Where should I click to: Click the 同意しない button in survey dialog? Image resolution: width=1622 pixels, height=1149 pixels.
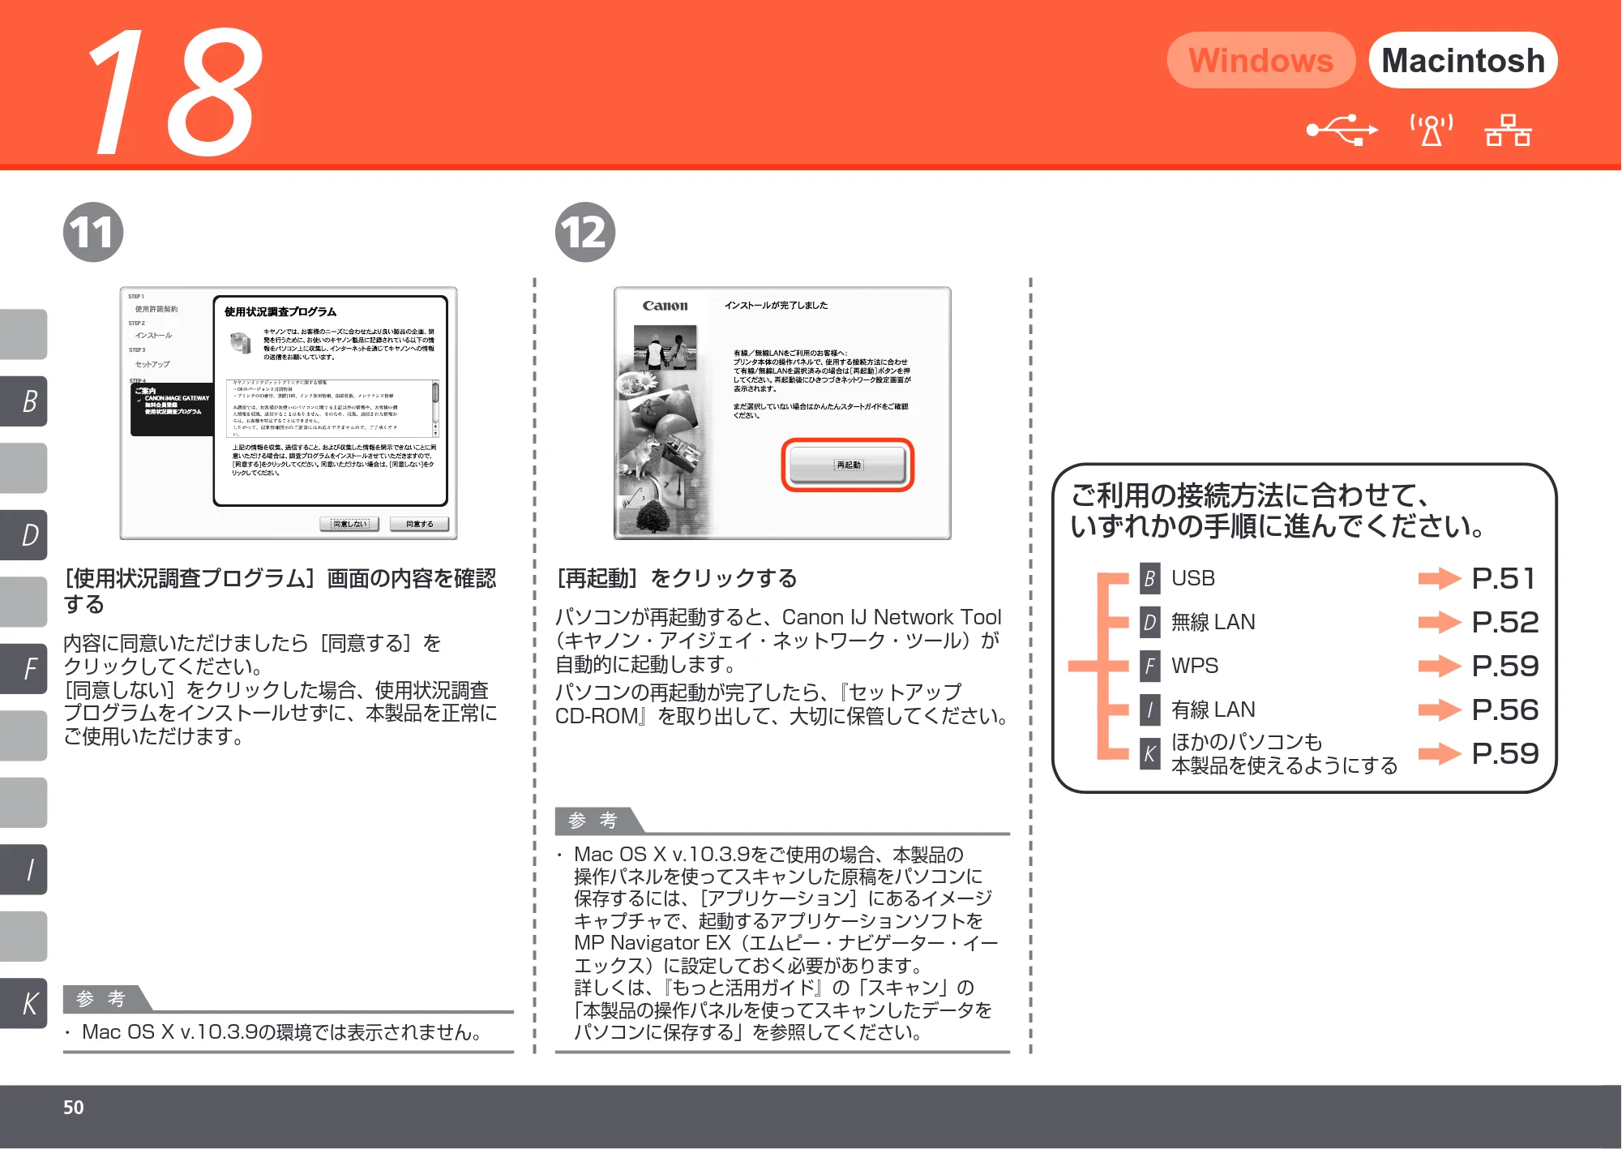coord(349,524)
